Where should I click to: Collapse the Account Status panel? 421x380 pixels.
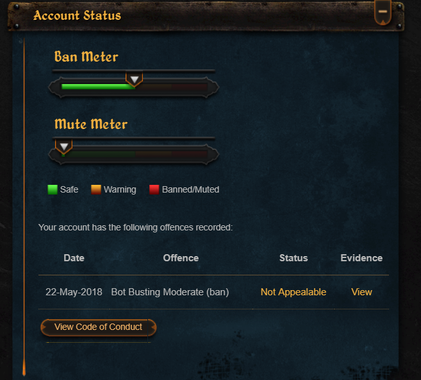point(383,12)
